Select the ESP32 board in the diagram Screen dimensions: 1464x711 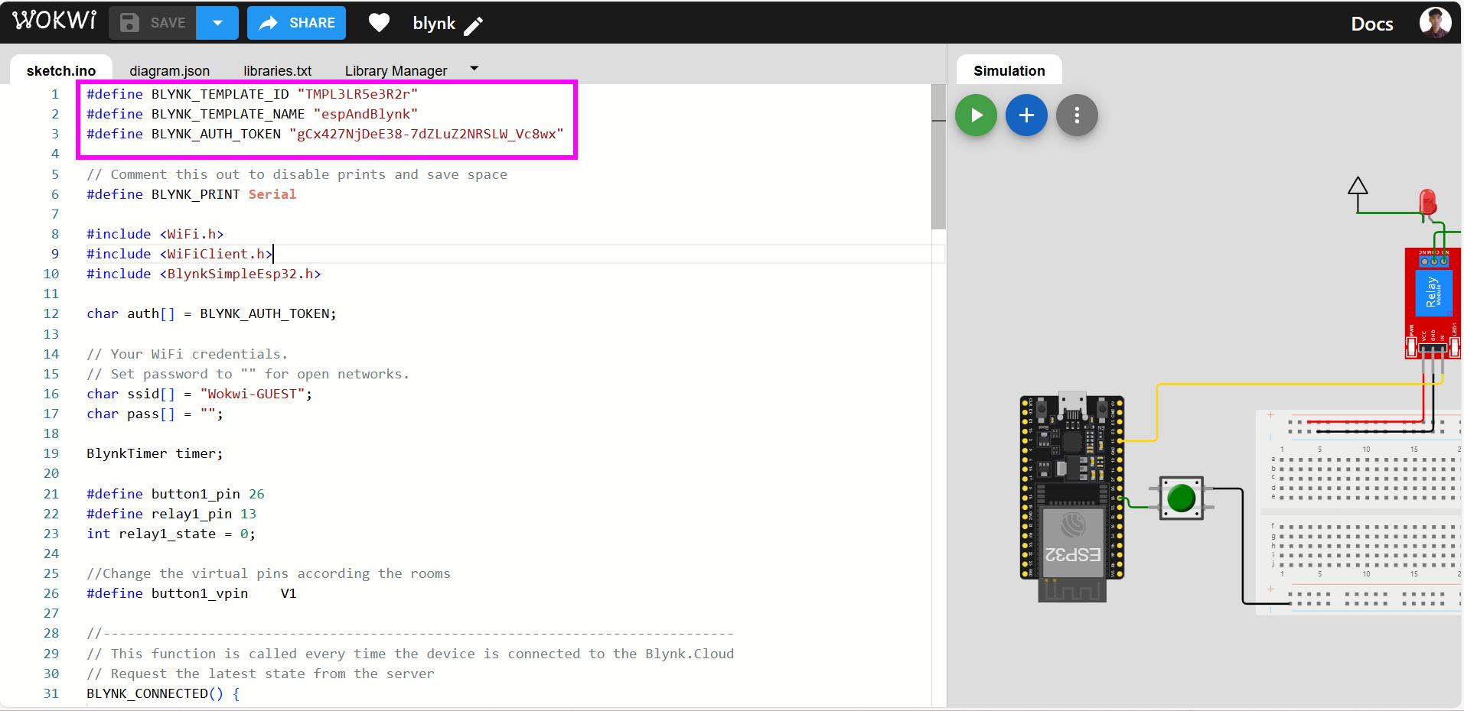click(1072, 497)
